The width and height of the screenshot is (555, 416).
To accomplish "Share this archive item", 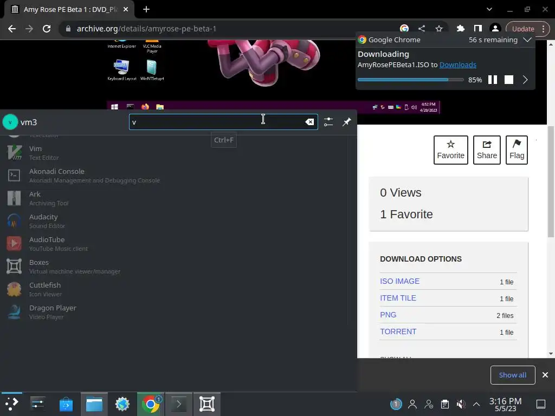I will (487, 150).
